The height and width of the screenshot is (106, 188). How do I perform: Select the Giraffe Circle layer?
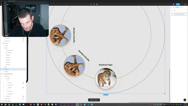click(x=9, y=53)
